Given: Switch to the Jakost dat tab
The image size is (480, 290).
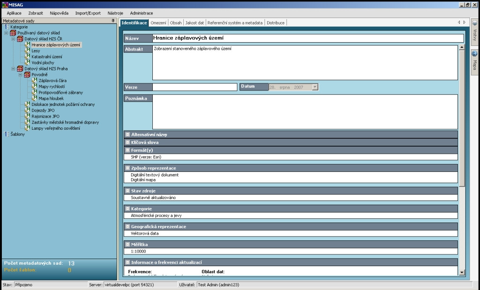Looking at the screenshot, I should (195, 22).
